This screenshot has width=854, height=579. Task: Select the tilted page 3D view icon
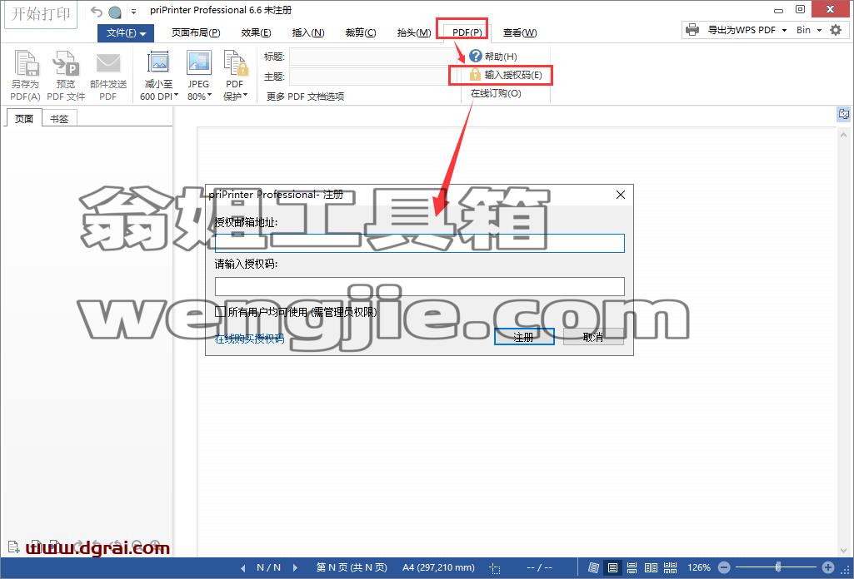[x=594, y=567]
